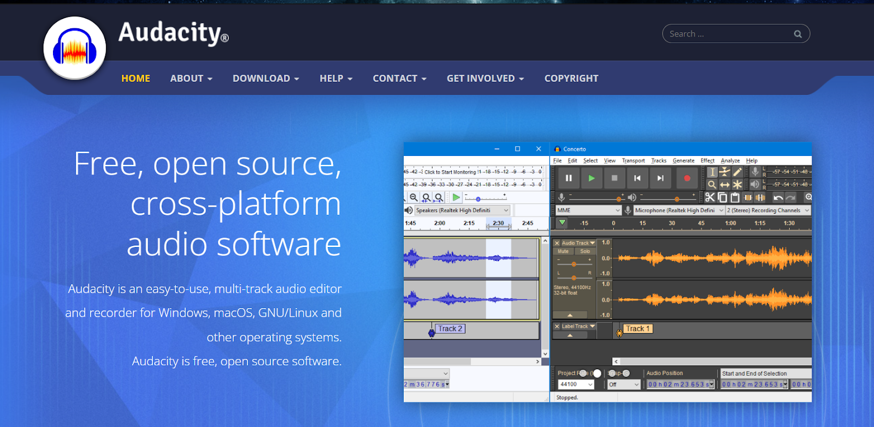Screen dimensions: 874x427
Task: Open the website ABOUT navigation item
Action: tap(191, 79)
